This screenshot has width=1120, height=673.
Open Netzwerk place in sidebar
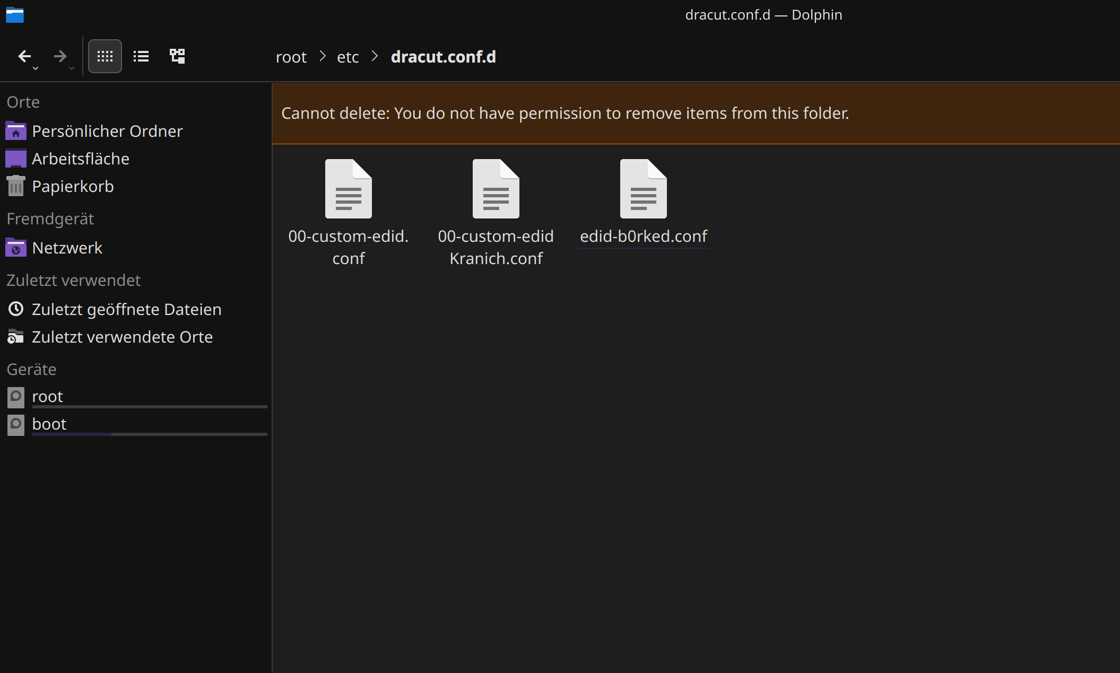[67, 248]
